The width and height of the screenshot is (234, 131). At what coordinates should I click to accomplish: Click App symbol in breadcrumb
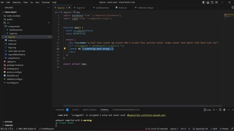[78, 12]
